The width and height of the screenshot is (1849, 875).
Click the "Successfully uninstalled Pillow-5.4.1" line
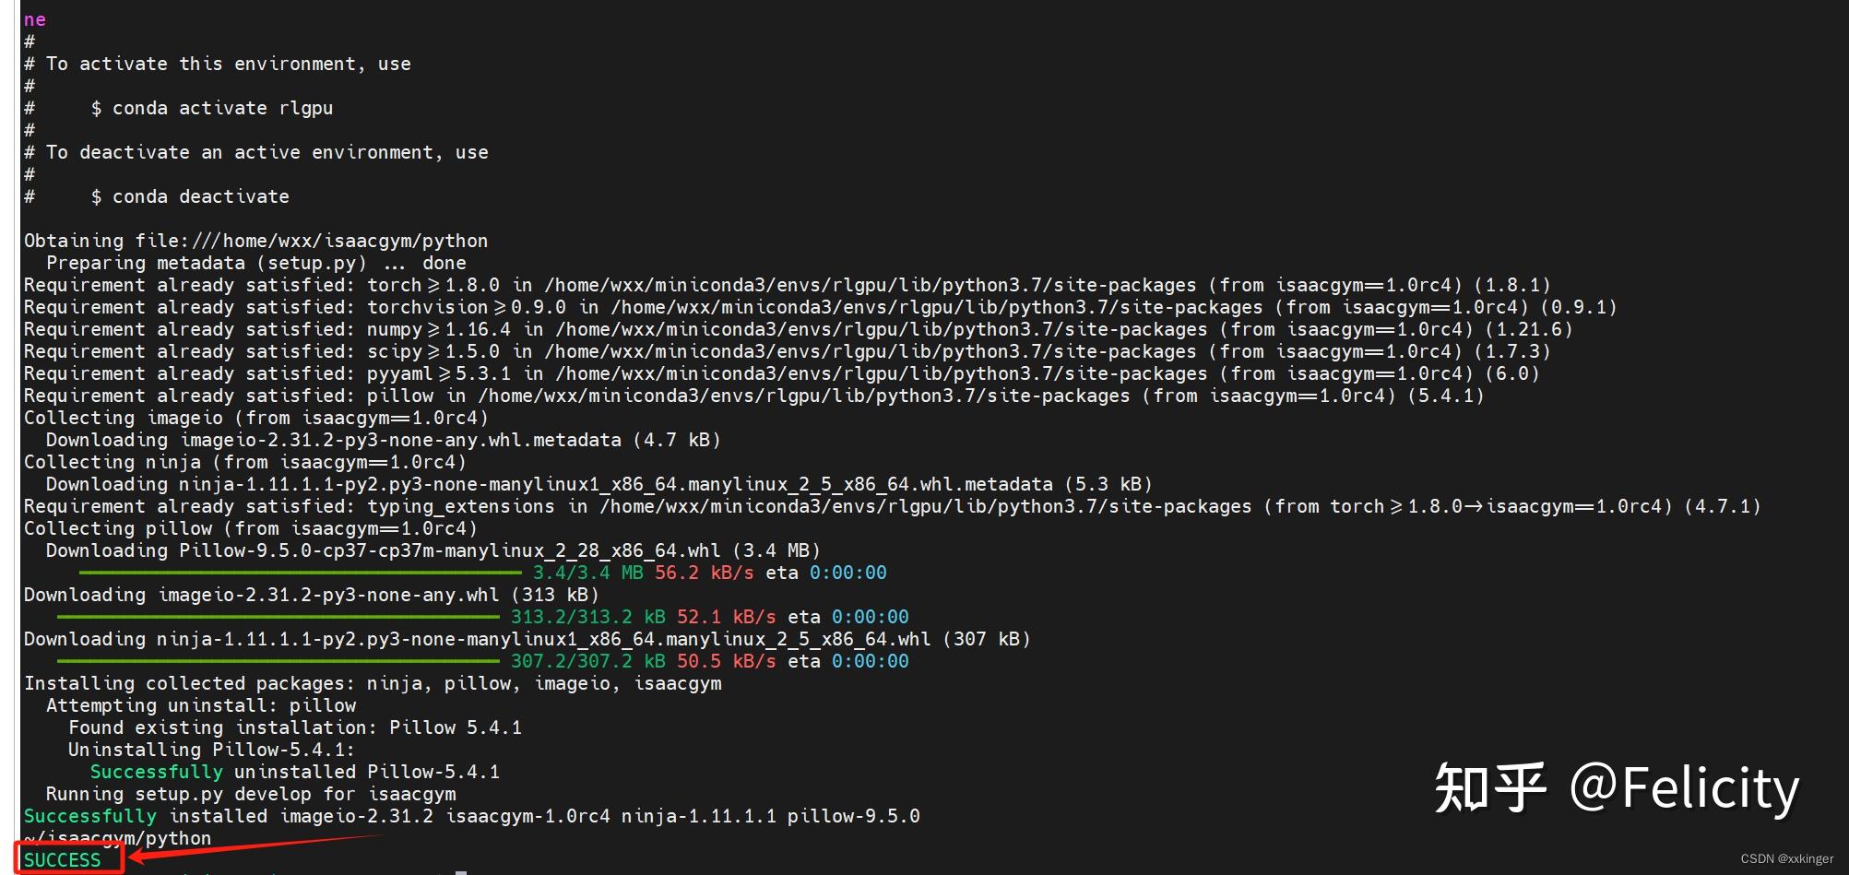(x=295, y=772)
